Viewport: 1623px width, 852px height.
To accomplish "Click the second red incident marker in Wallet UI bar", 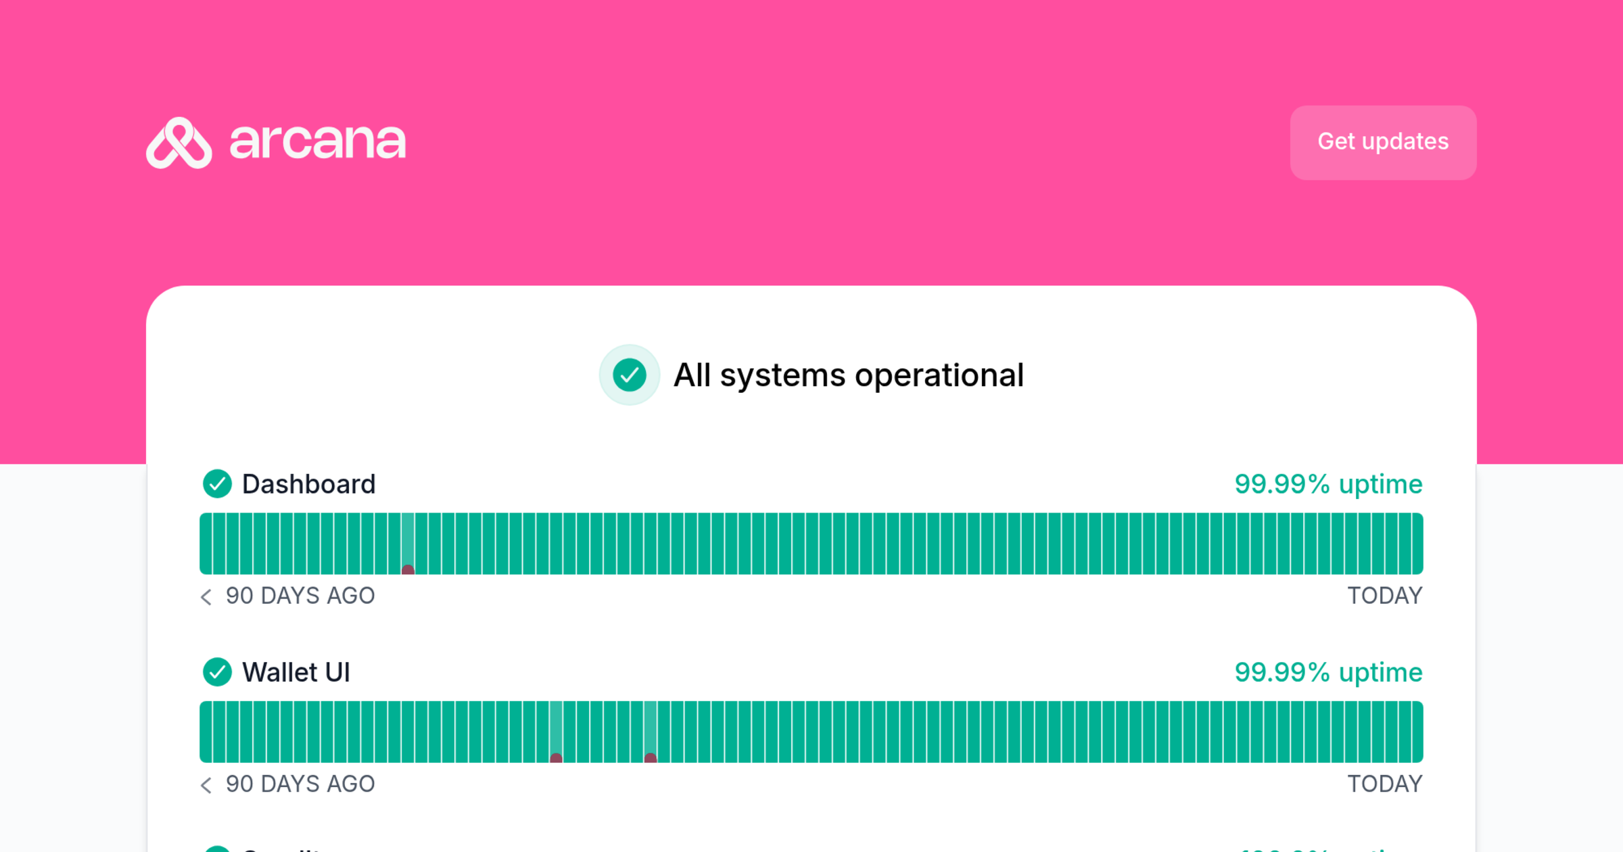I will pos(650,757).
